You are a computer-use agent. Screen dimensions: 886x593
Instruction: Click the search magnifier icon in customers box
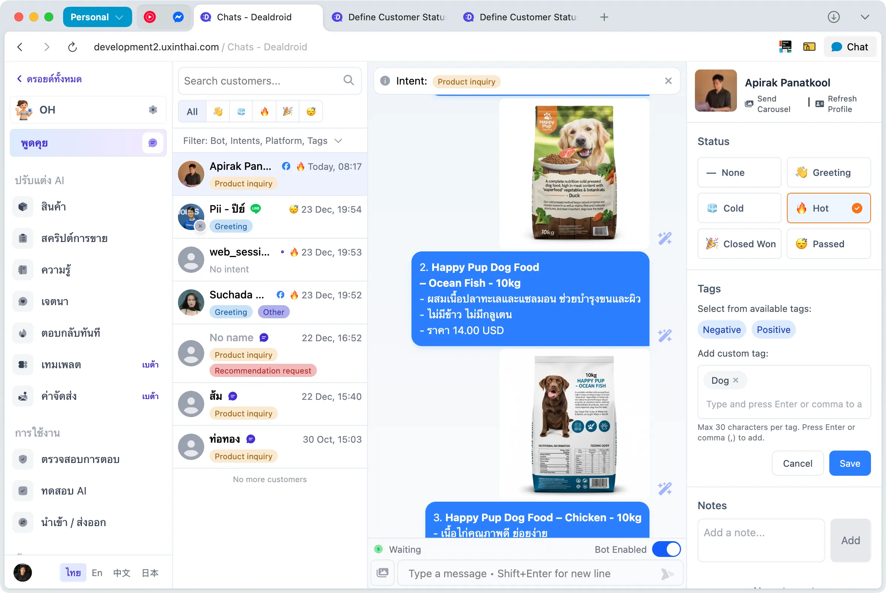click(348, 80)
